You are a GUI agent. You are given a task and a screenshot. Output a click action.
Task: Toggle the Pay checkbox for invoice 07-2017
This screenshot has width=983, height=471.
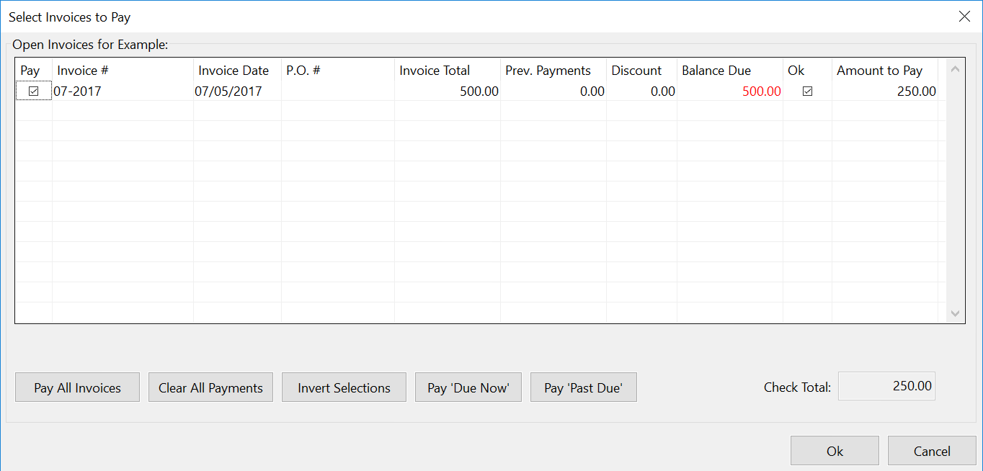tap(33, 91)
